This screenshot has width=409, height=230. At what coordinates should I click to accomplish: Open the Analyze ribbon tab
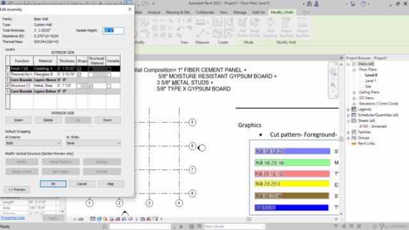[x=154, y=12]
